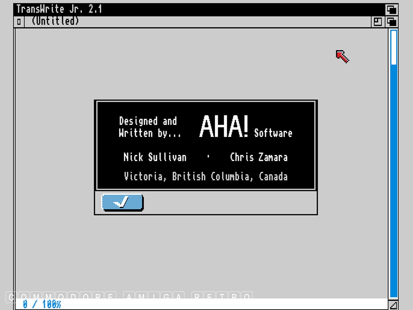Click the name Chris Zamara
Screen dimensions: 413x310
coord(258,157)
